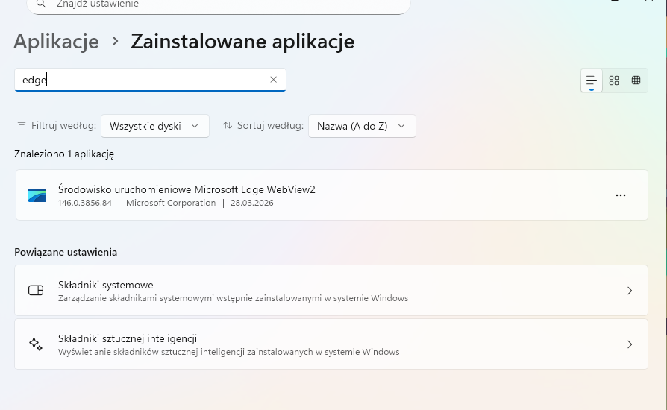Viewport: 667px width, 410px height.
Task: Open the 'Wszystkie dyski' filter dropdown
Action: click(x=154, y=126)
